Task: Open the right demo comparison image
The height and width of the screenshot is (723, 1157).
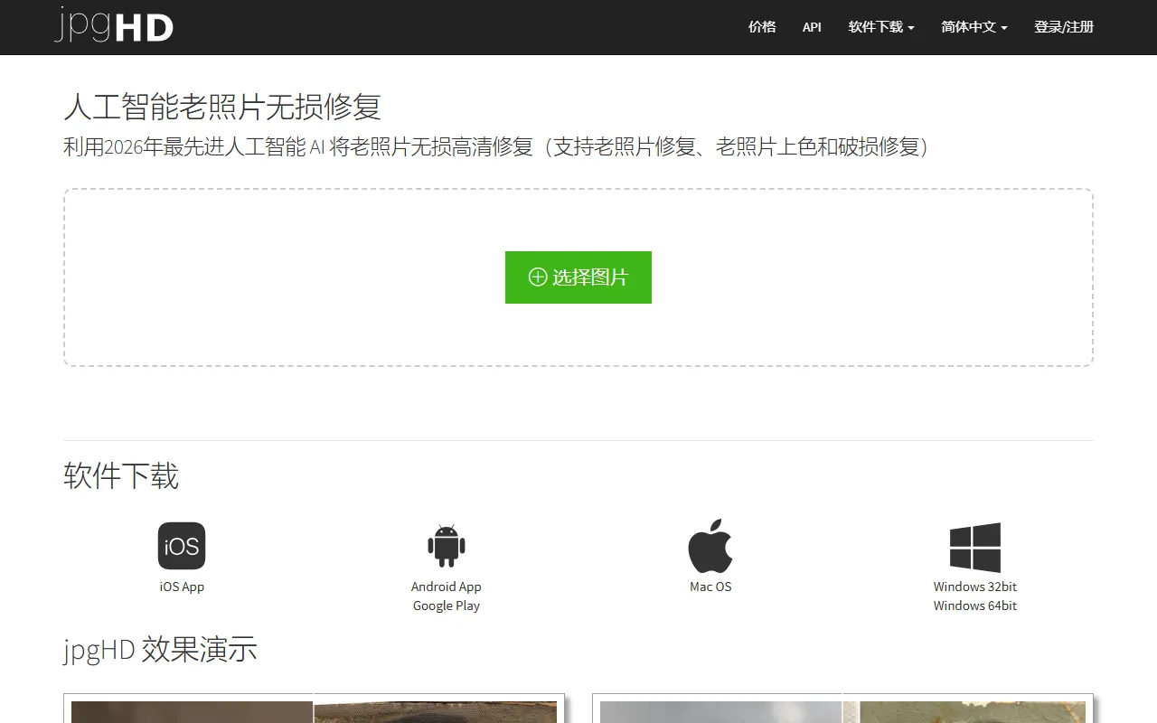Action: (842, 710)
